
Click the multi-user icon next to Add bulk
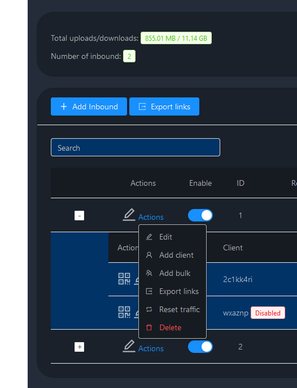click(149, 273)
